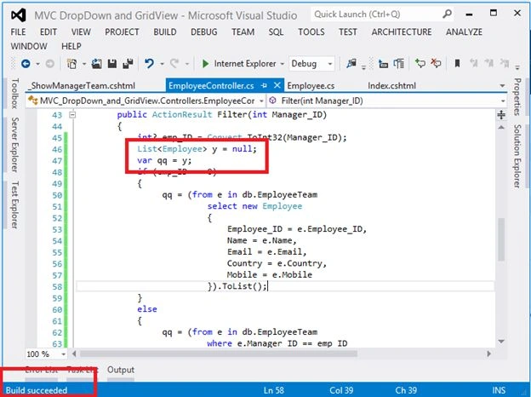Open the TEST menu
Image resolution: width=531 pixels, height=397 pixels.
pyautogui.click(x=348, y=32)
